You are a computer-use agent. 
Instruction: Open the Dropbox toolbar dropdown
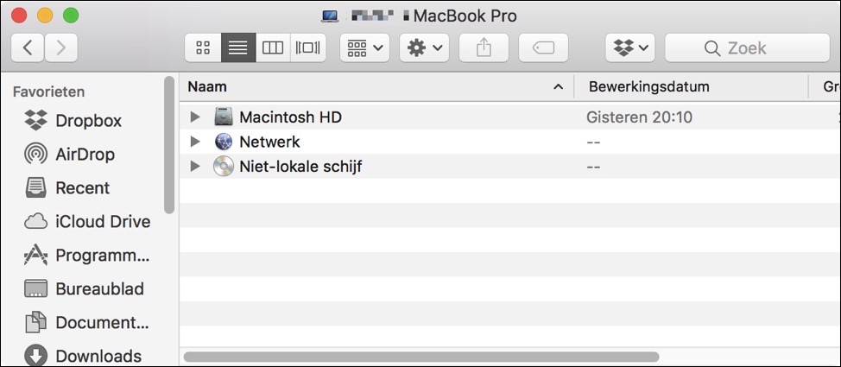[630, 47]
